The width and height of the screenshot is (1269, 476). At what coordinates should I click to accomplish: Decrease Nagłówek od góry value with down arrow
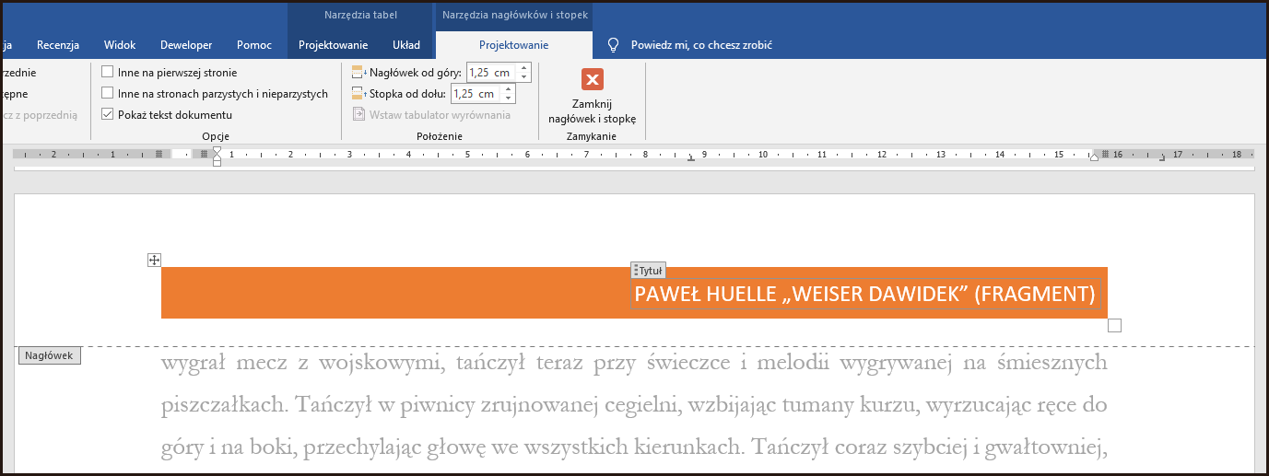(523, 76)
